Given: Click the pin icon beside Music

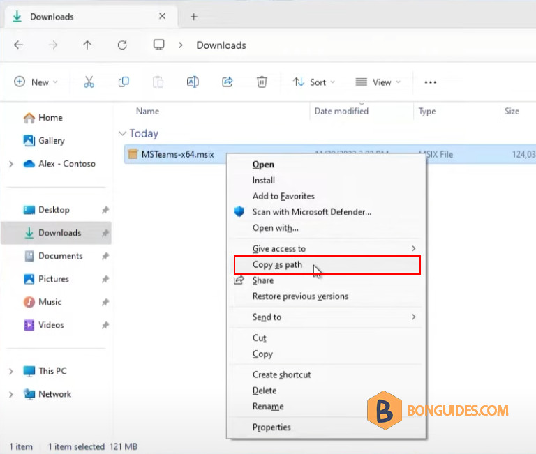Looking at the screenshot, I should tap(105, 302).
